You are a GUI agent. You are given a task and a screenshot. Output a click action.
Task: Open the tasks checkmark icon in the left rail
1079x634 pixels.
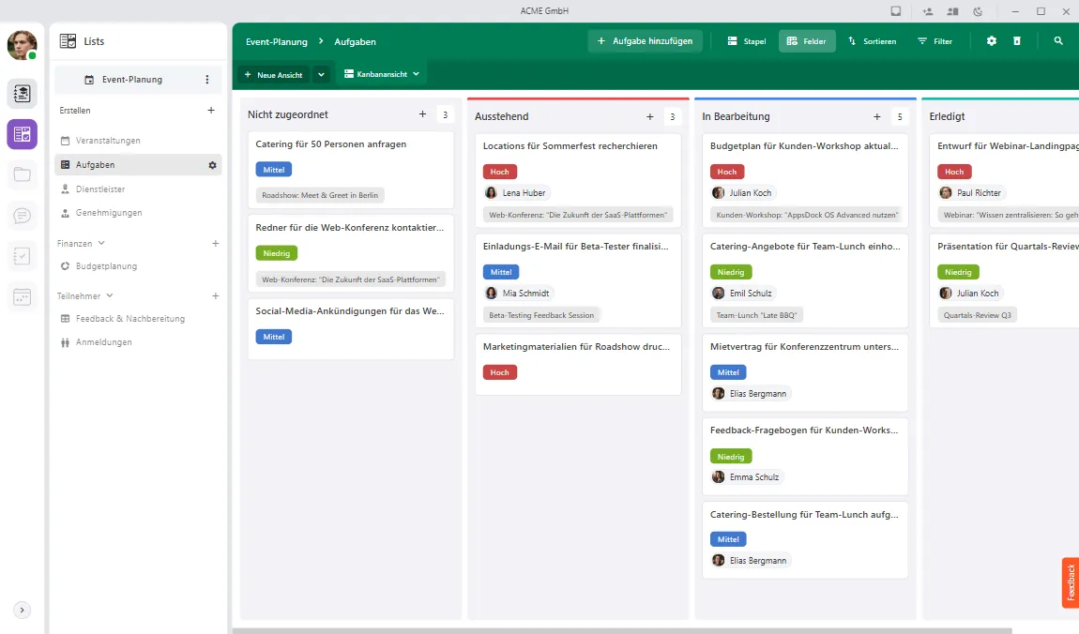[22, 256]
